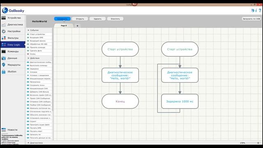Click the Открыть button
This screenshot has height=148, width=263.
pyautogui.click(x=80, y=19)
